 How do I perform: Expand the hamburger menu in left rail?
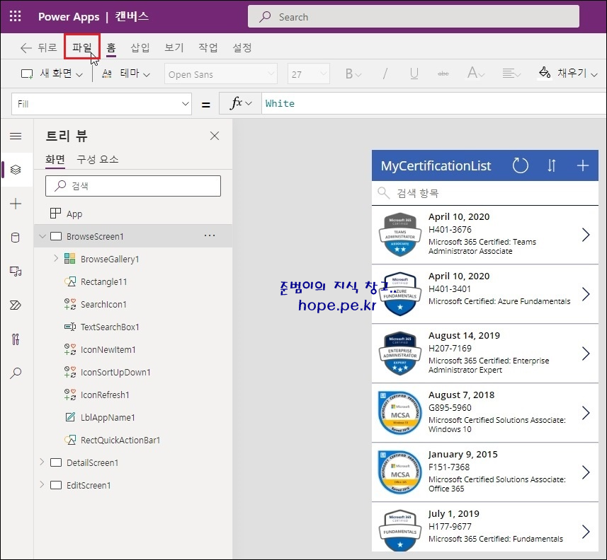pos(16,136)
